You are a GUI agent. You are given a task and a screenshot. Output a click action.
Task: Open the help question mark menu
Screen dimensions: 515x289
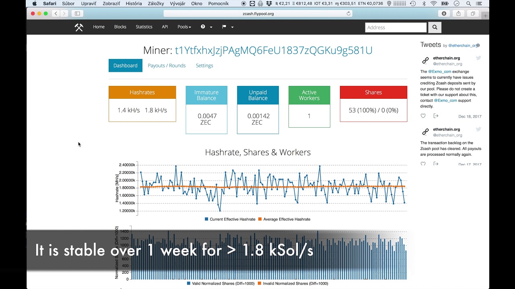(206, 27)
